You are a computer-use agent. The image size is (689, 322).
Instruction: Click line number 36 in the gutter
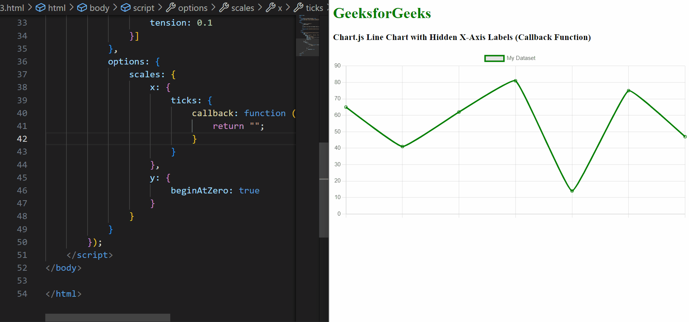pos(22,61)
